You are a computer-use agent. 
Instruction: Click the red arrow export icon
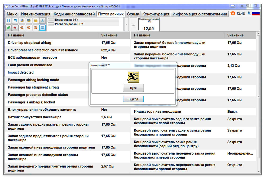coord(15,28)
